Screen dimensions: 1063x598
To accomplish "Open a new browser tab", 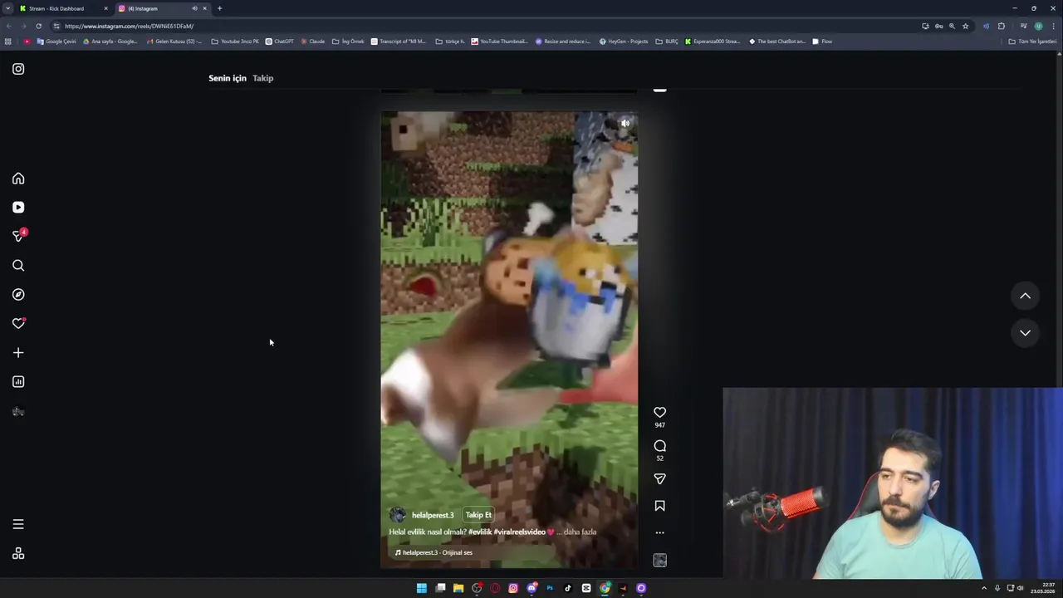I will 219,8.
